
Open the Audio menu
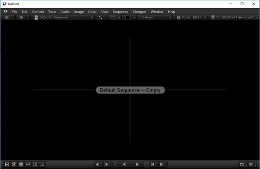click(x=65, y=12)
